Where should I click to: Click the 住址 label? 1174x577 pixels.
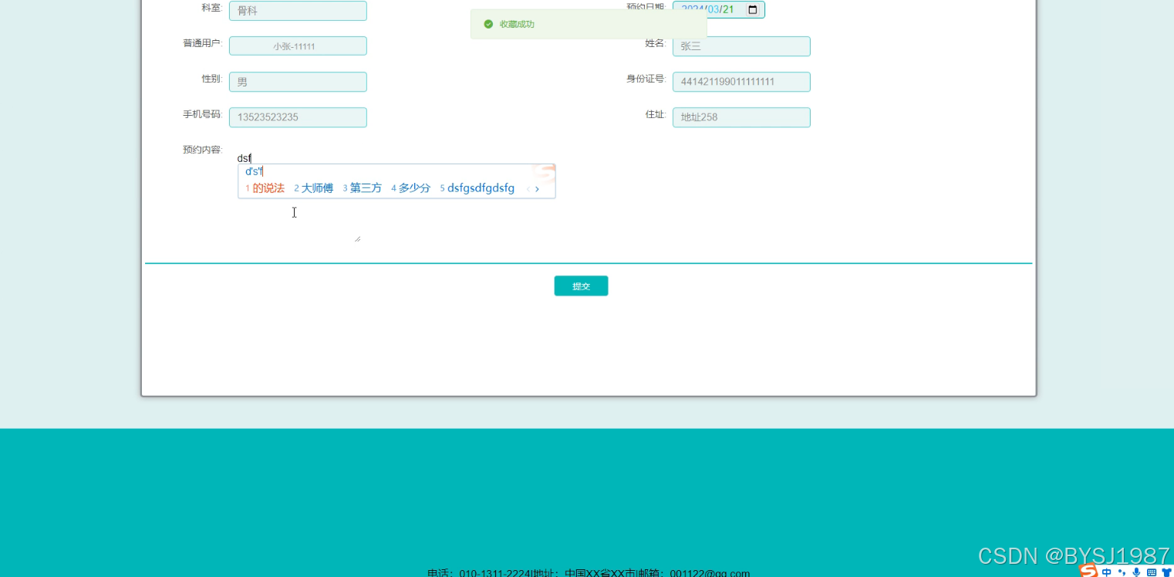click(x=656, y=114)
